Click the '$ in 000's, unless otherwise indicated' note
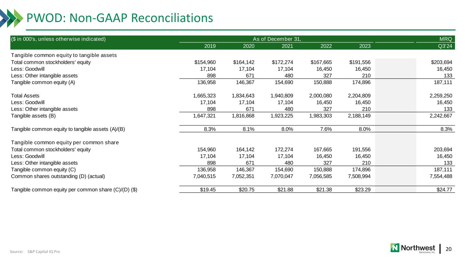 [59, 39]
